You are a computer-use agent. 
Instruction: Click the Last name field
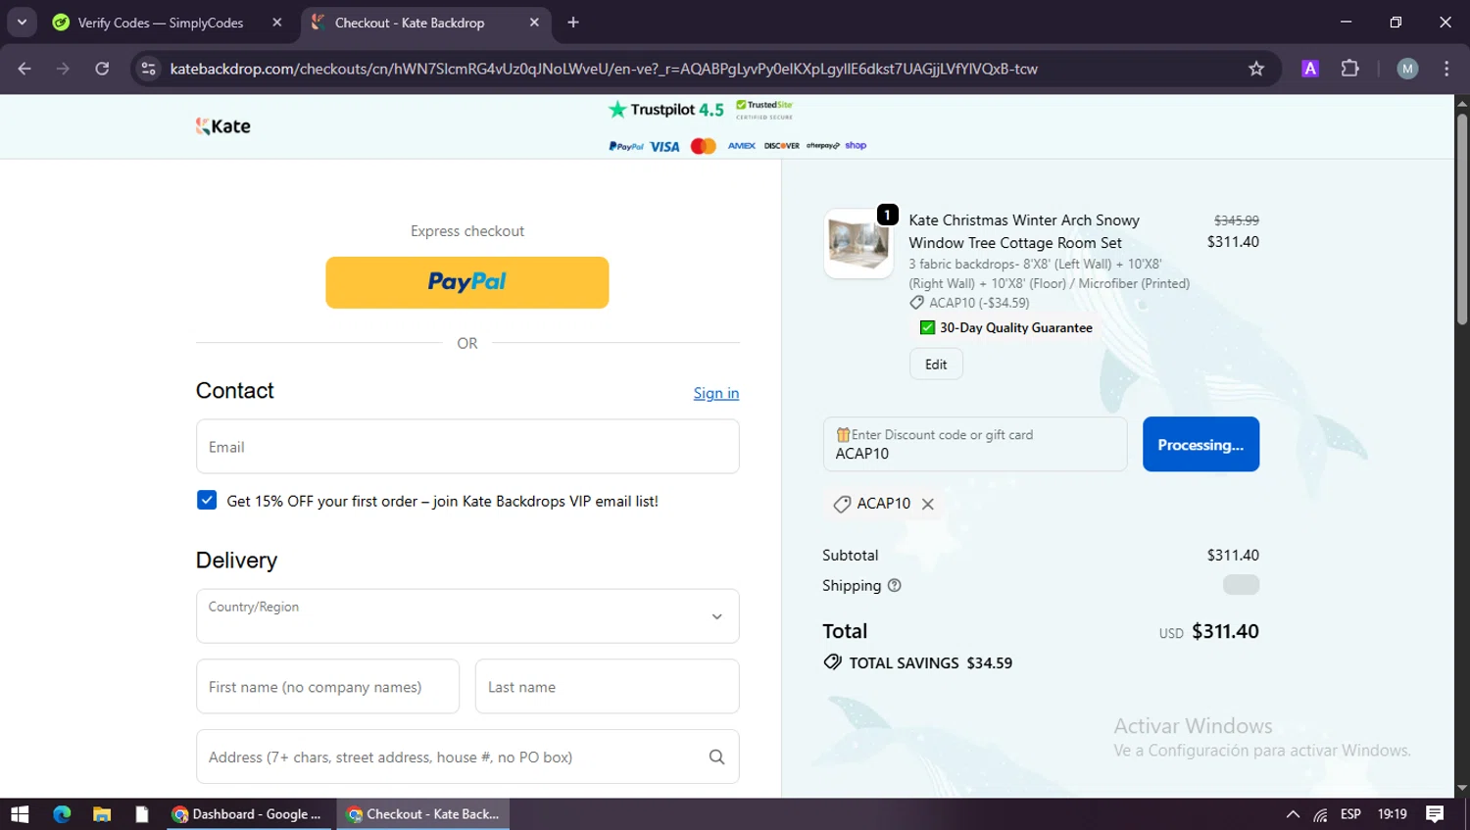coord(607,687)
